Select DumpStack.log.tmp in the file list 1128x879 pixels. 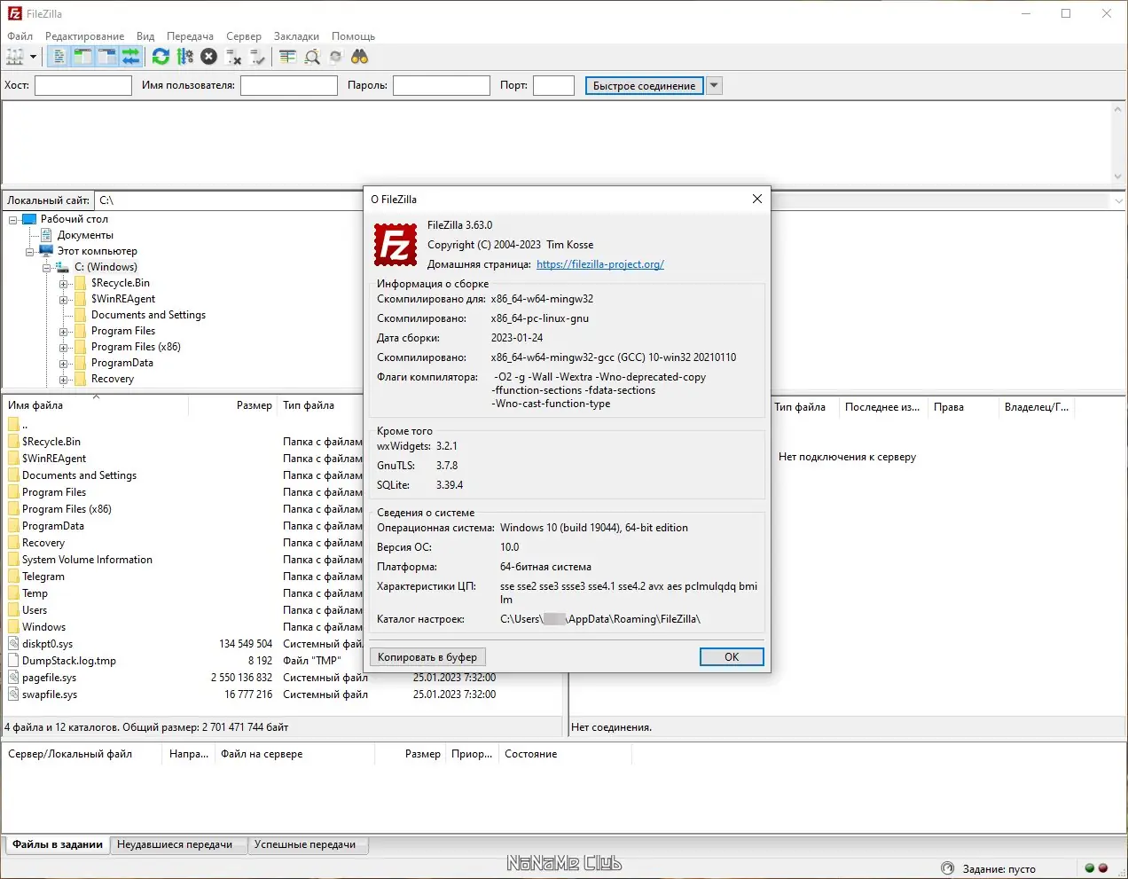[x=69, y=661]
